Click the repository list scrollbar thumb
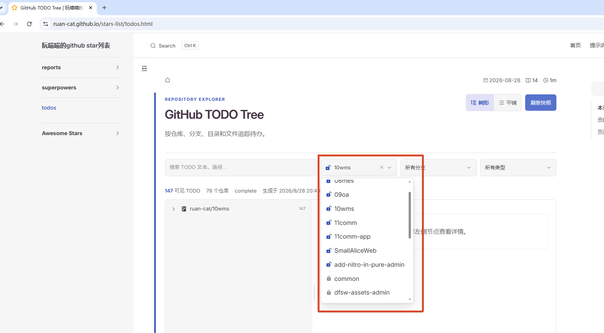This screenshot has height=333, width=604. point(410,215)
